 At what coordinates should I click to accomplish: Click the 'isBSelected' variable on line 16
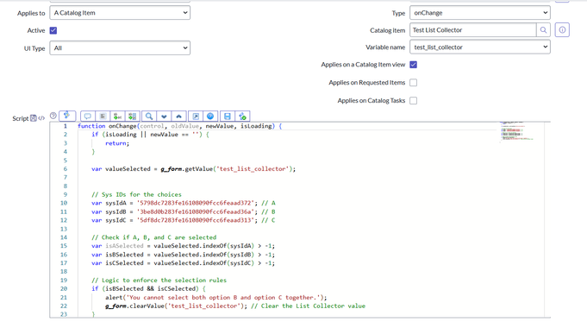[x=124, y=255]
